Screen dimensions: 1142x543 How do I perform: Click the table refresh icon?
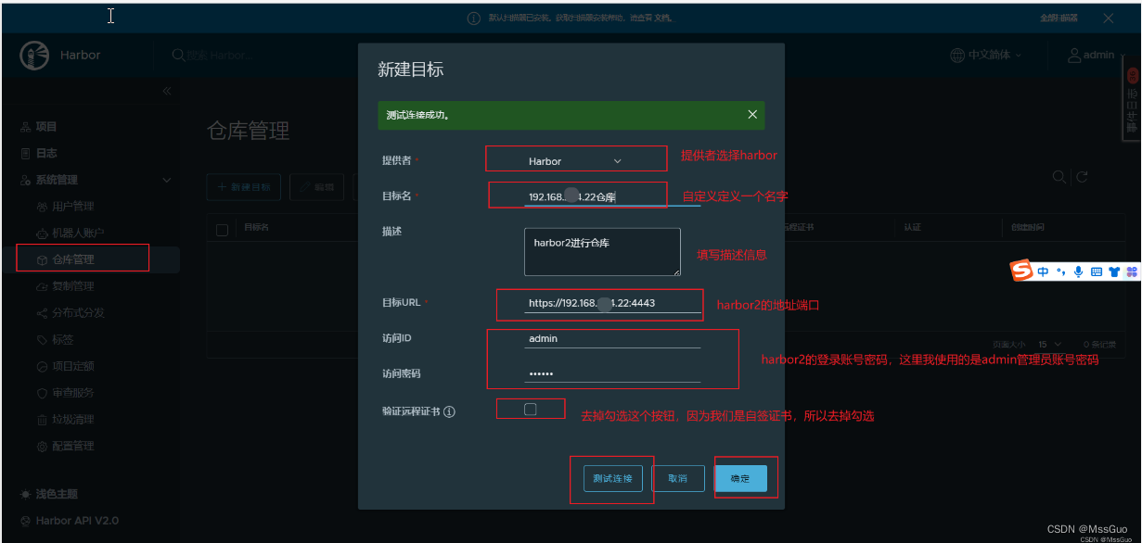pos(1082,177)
